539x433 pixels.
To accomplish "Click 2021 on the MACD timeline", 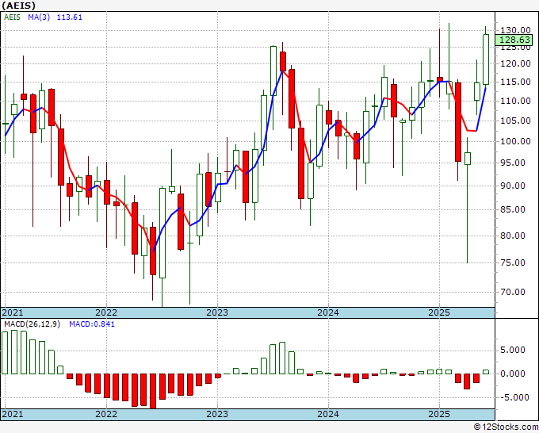I will [13, 414].
